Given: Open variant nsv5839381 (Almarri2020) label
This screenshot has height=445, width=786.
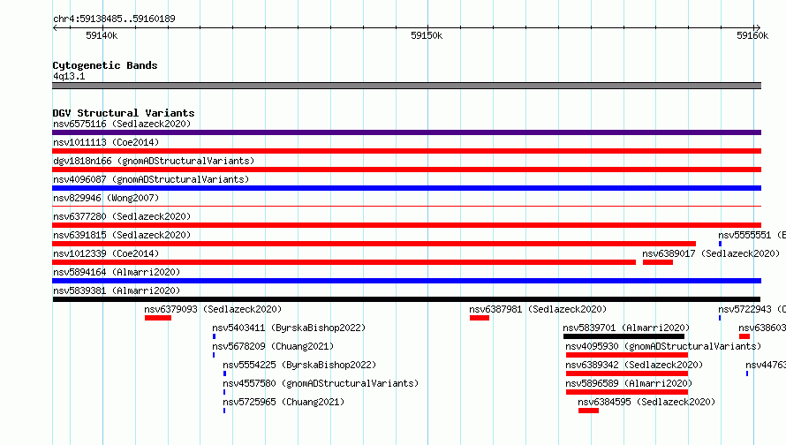Looking at the screenshot, I should [x=117, y=290].
